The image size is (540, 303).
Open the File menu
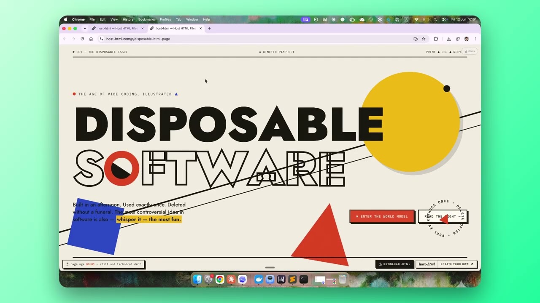pyautogui.click(x=92, y=19)
